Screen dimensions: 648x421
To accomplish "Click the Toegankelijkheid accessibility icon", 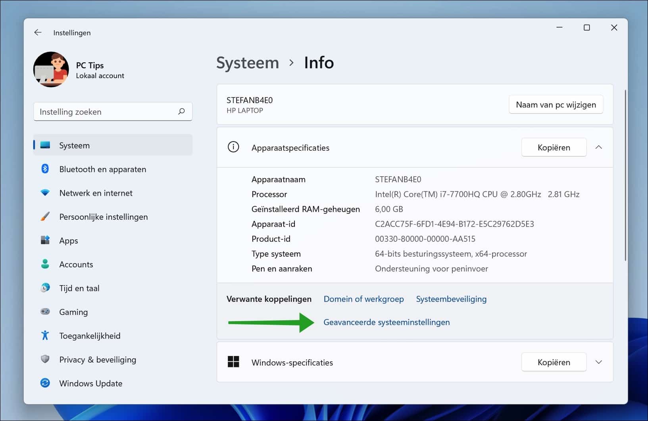I will [46, 336].
